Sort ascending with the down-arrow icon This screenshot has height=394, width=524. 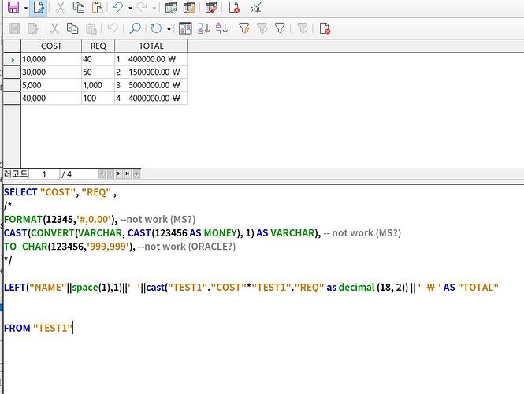[x=203, y=28]
